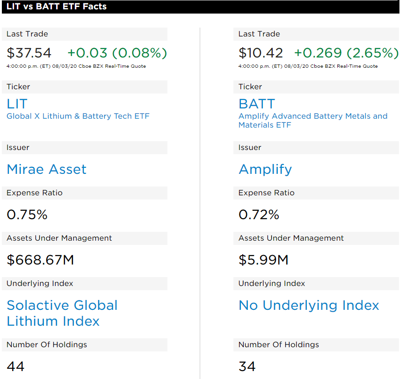Open Amplify Advanced Battery Metals and Materials ETF link
The image size is (406, 379).
(x=313, y=121)
